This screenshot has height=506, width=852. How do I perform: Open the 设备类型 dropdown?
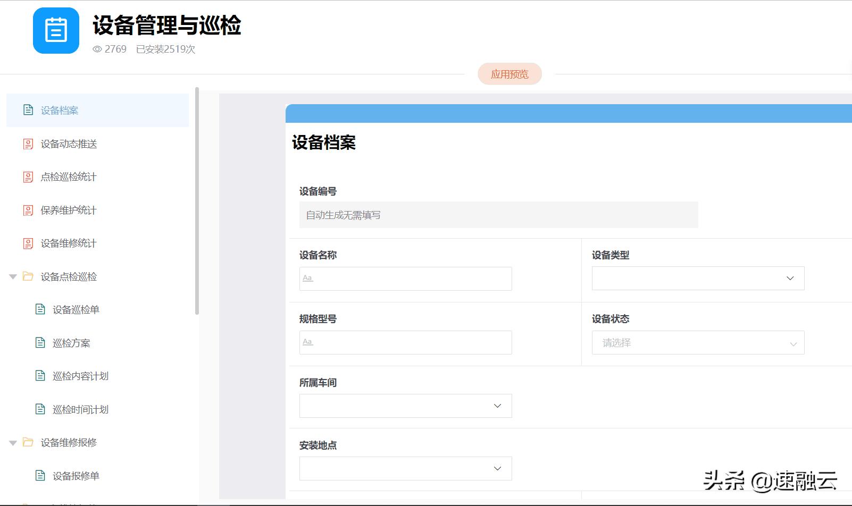[x=697, y=278]
